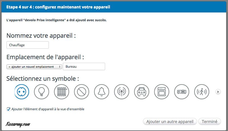
Task: Open the location dropdown list
Action: [x=34, y=67]
